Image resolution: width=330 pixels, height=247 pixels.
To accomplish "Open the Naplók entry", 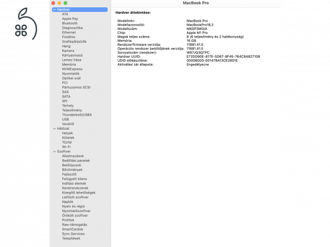I will click(x=68, y=202).
